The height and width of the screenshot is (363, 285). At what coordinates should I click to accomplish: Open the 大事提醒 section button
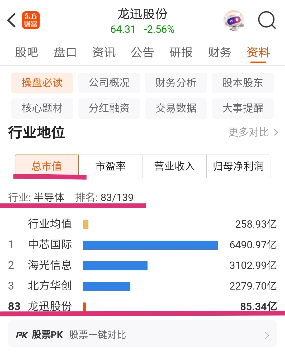click(243, 108)
